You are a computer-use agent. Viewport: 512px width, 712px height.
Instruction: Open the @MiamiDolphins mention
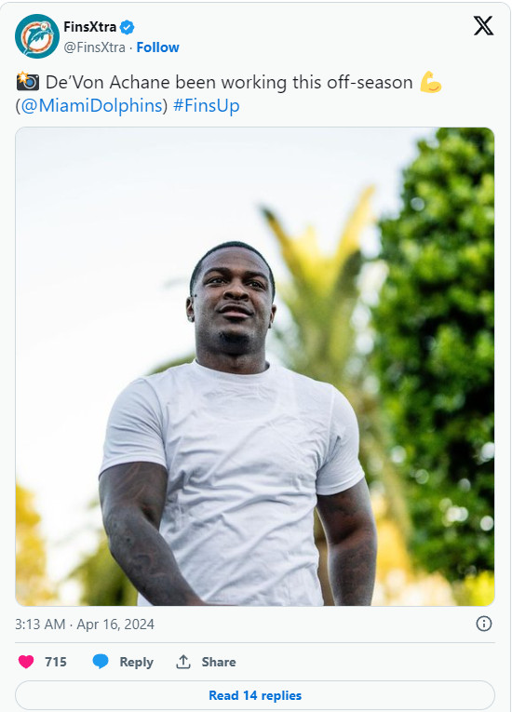click(x=91, y=105)
